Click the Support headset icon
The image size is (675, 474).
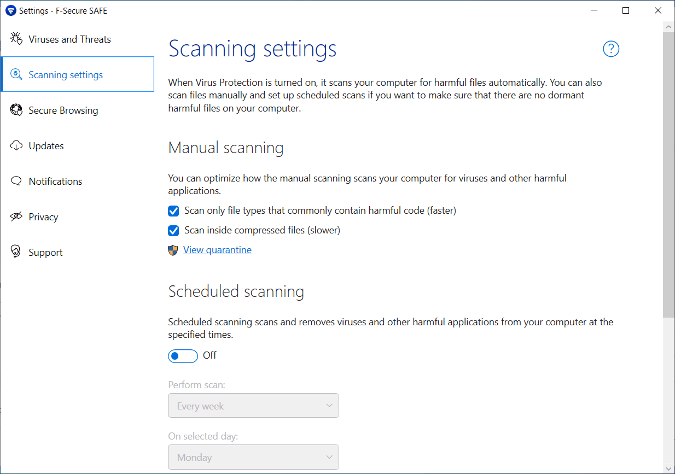tap(16, 252)
